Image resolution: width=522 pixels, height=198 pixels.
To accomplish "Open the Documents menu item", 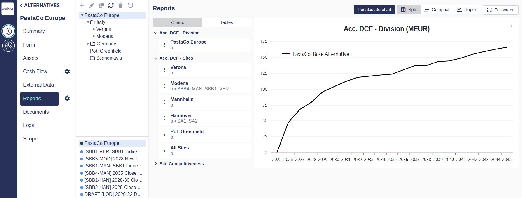I will (36, 112).
